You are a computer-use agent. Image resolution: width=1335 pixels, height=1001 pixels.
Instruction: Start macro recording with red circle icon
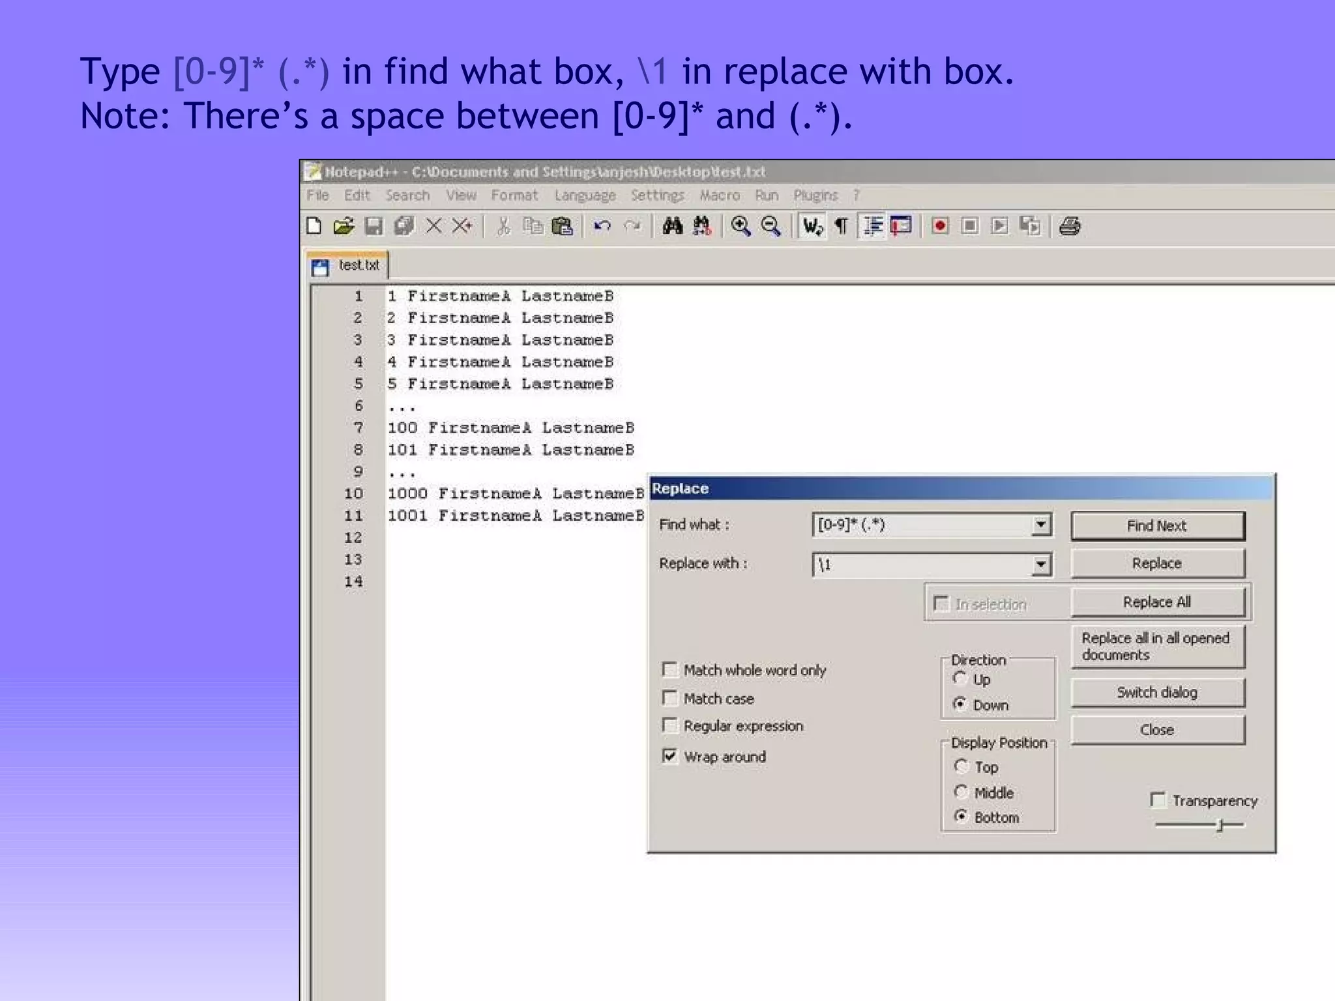(940, 226)
